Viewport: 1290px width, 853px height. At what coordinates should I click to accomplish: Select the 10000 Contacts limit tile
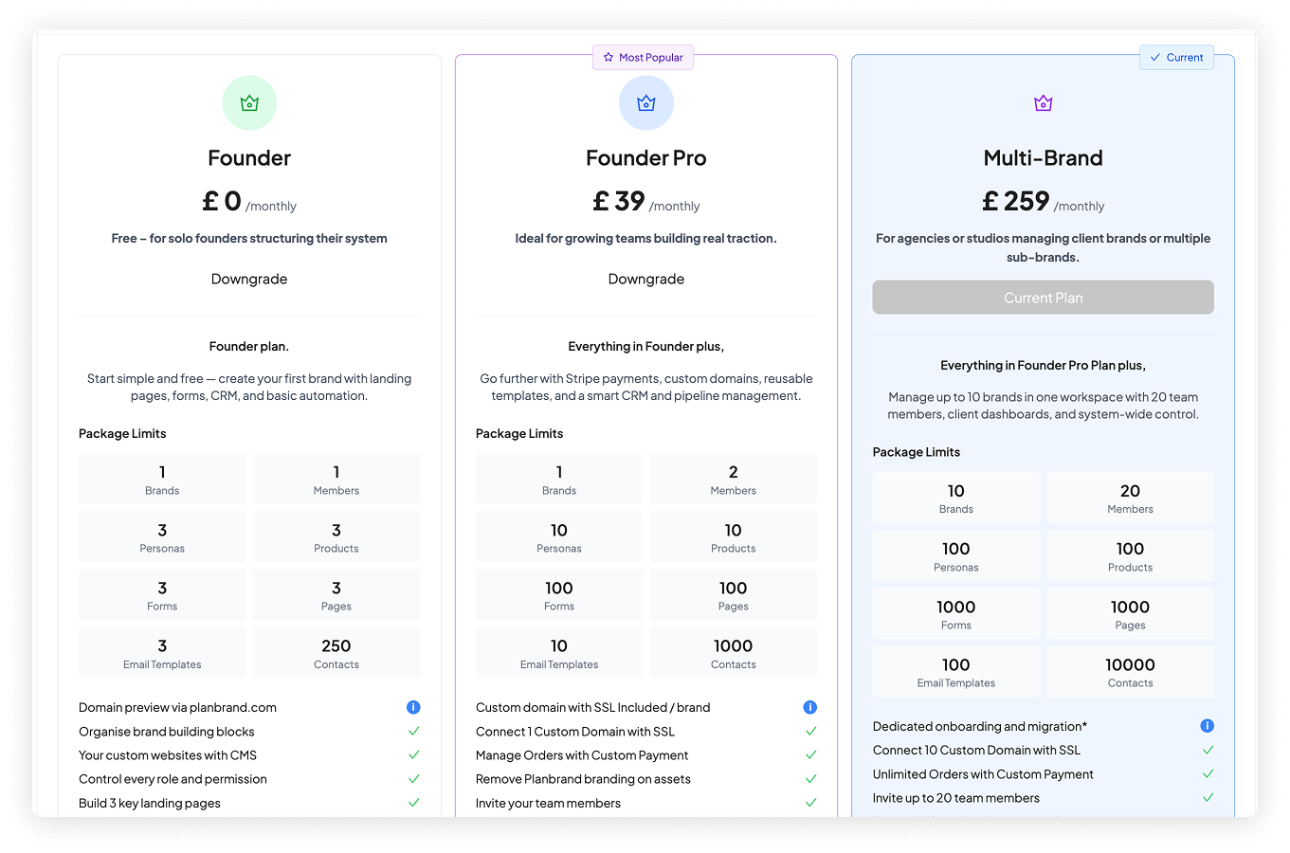(x=1130, y=672)
